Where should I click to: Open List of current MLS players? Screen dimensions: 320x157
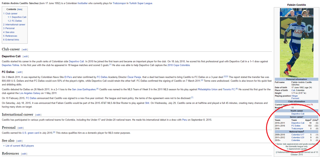[x=20, y=146]
